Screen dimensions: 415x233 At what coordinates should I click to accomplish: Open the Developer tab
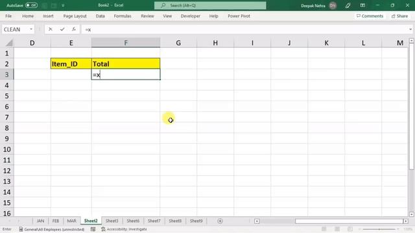[x=190, y=16]
